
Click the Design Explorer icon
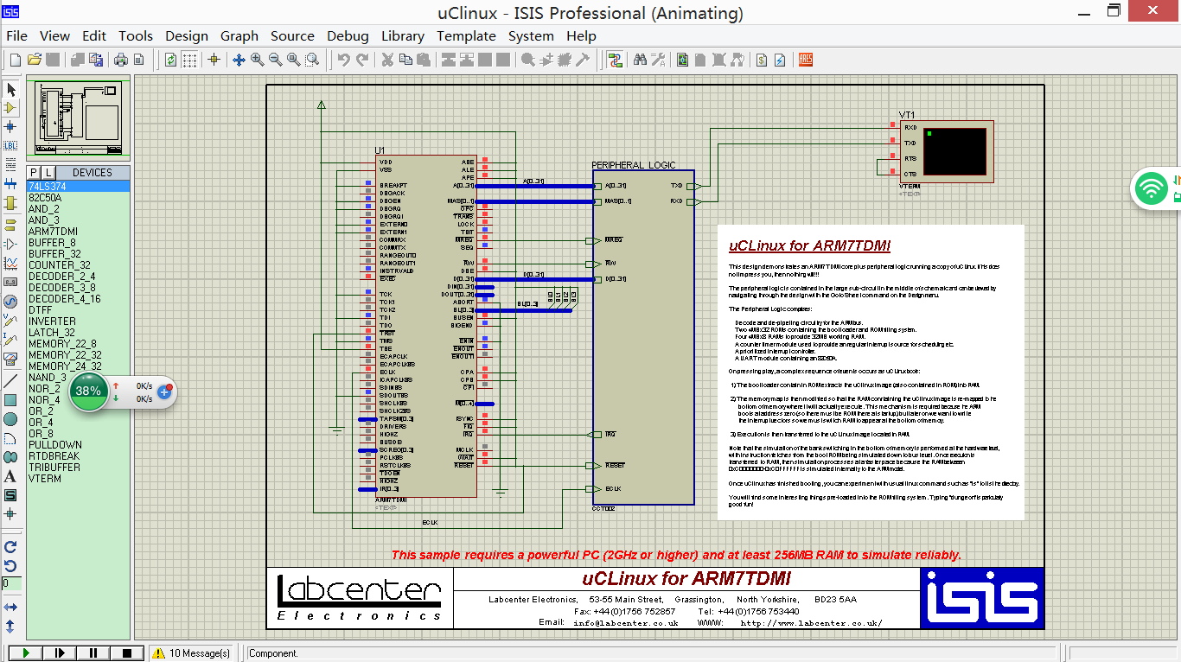pos(683,60)
